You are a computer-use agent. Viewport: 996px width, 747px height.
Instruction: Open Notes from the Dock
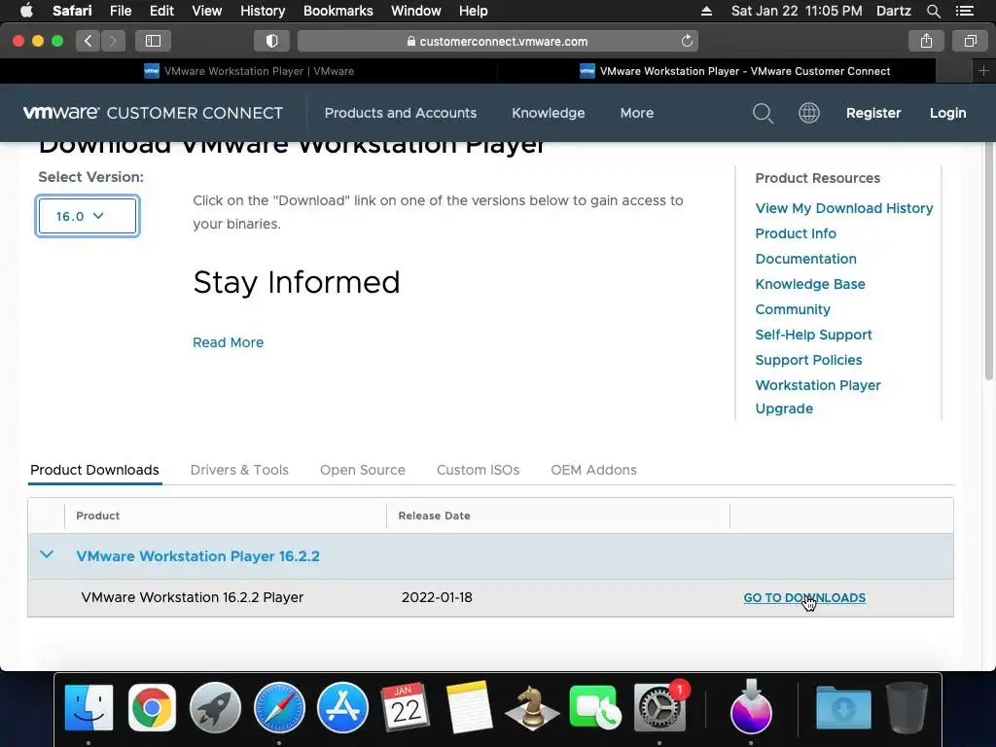pyautogui.click(x=469, y=707)
